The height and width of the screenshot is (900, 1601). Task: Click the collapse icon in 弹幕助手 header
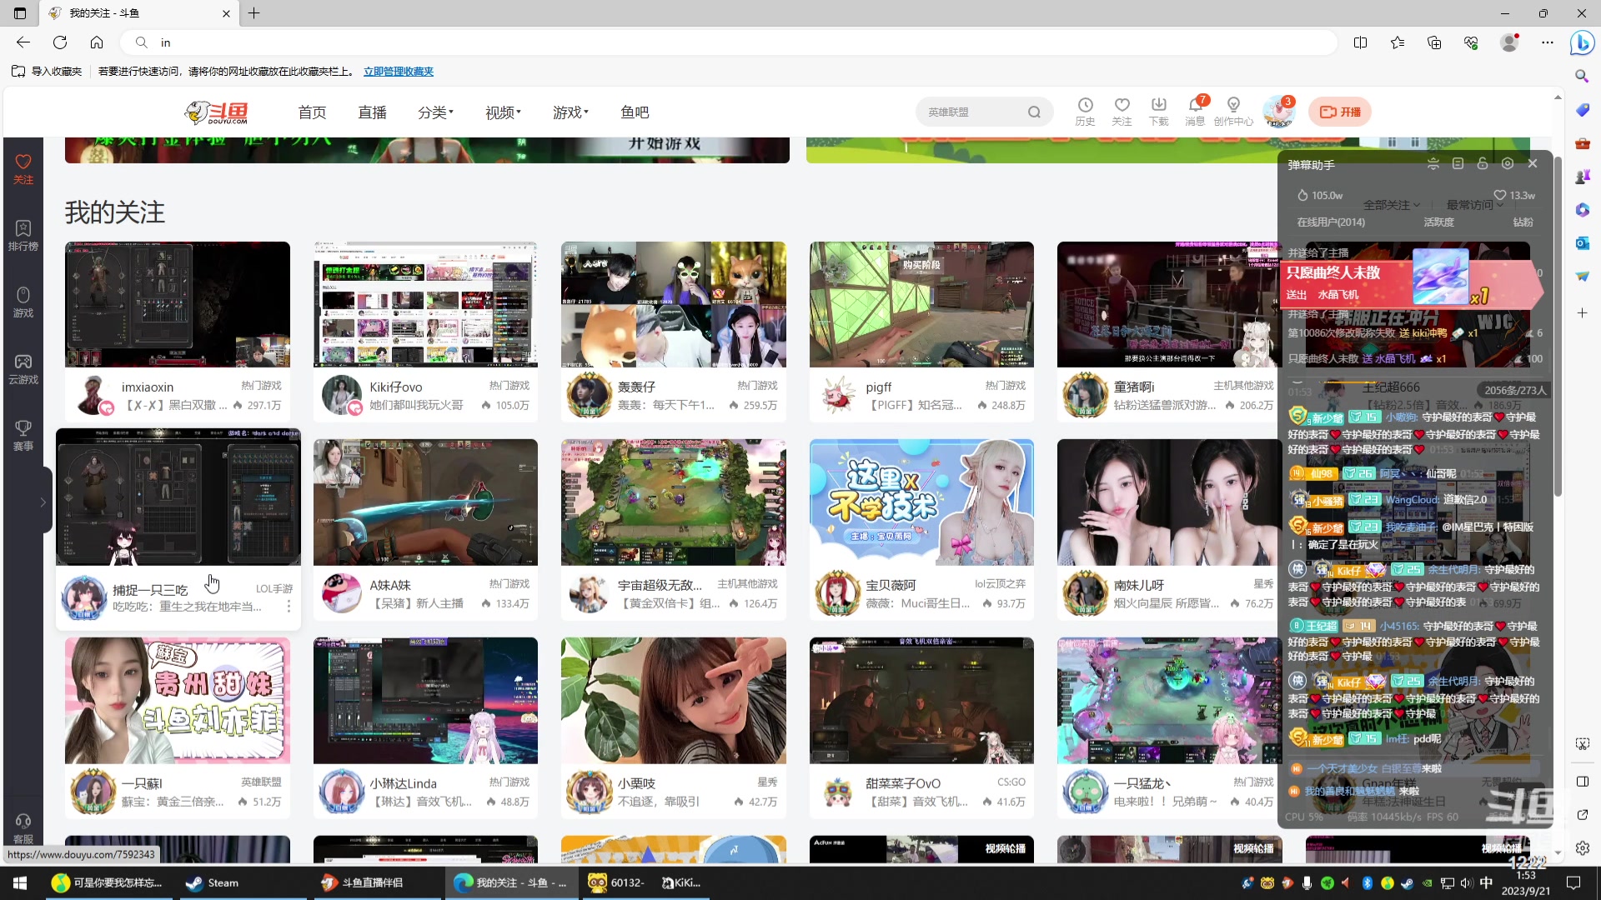pyautogui.click(x=1433, y=164)
